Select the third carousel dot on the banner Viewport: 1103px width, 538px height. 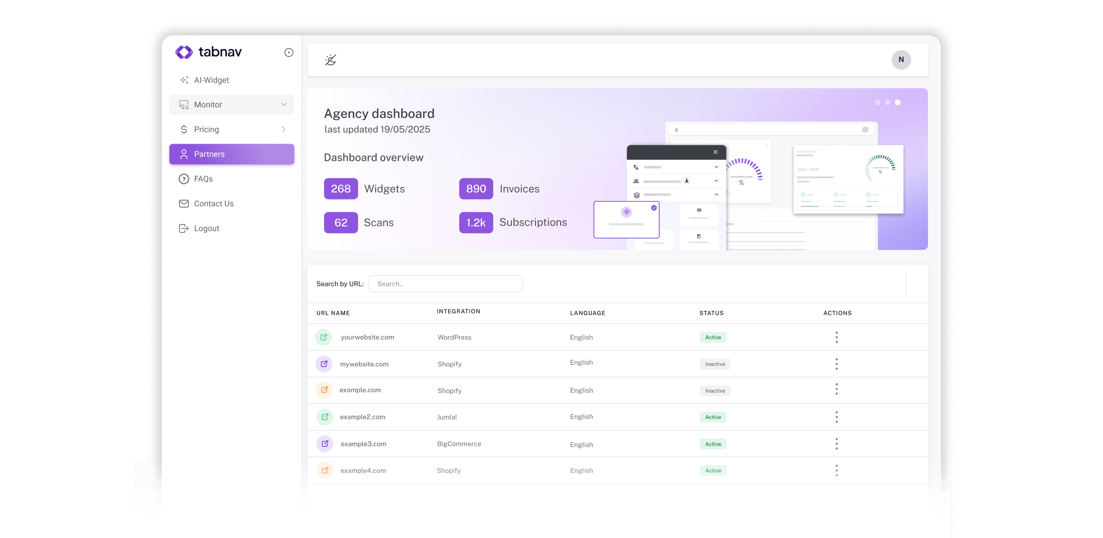click(x=898, y=102)
